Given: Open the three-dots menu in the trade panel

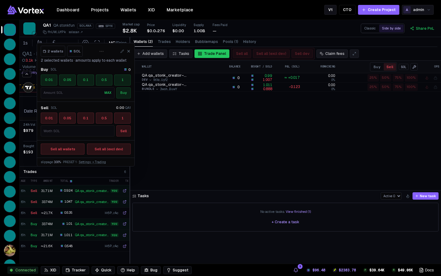Looking at the screenshot, I should pos(102,51).
